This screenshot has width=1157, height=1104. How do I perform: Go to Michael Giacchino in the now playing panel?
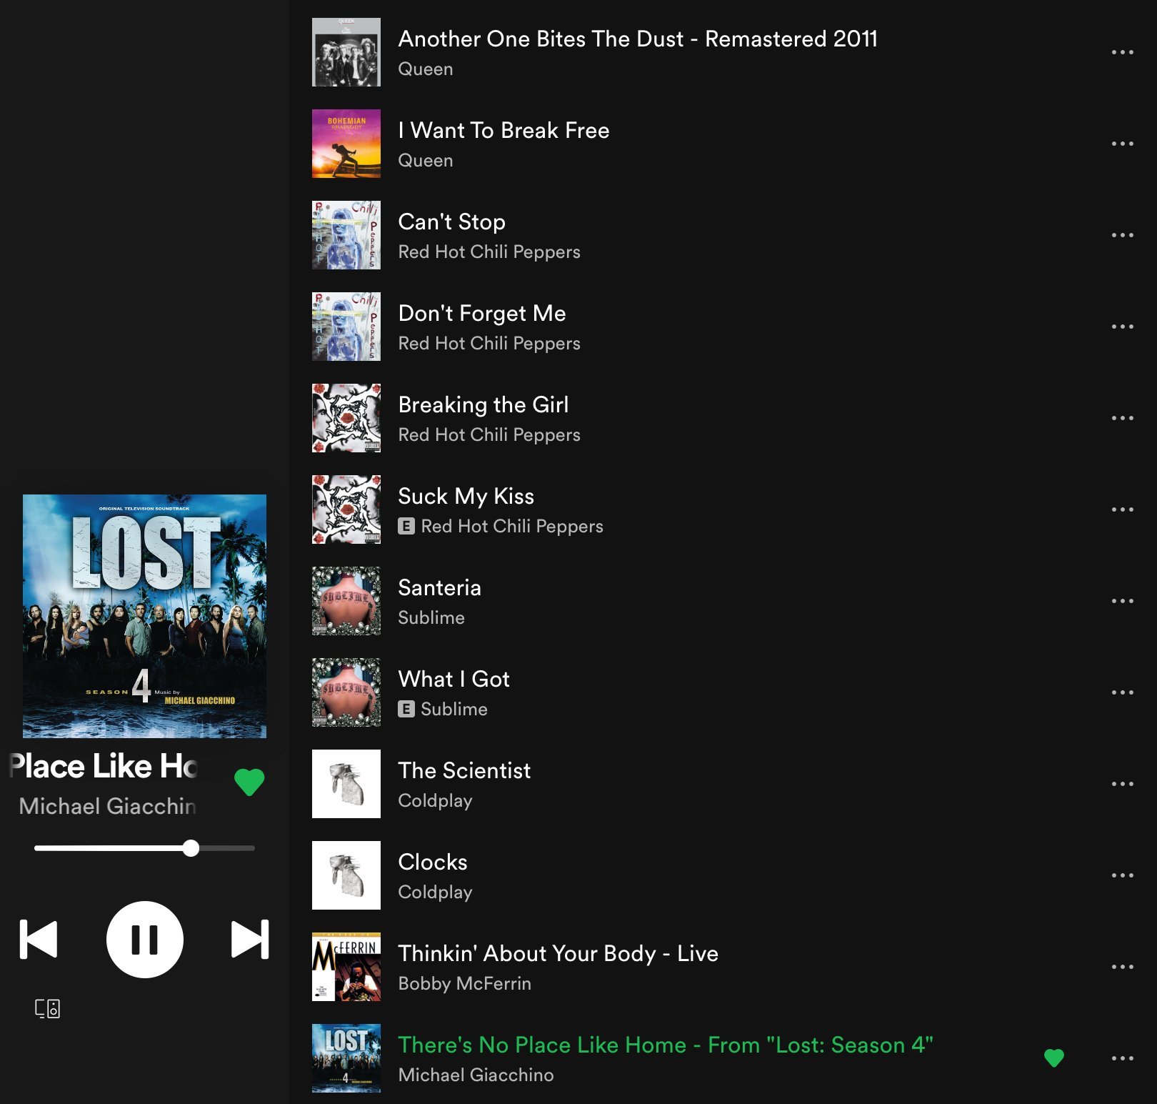pyautogui.click(x=107, y=806)
